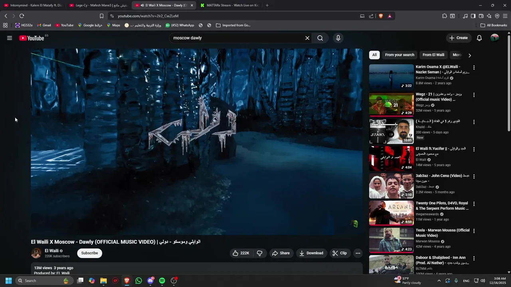Open the El Waili channel name link
The width and height of the screenshot is (511, 287).
[51, 251]
